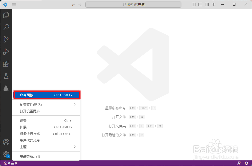Open the Explorer view in activity bar
The height and width of the screenshot is (166, 252).
(x=6, y=15)
